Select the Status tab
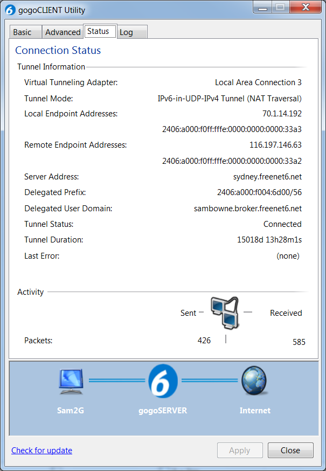This screenshot has height=471, width=326. pyautogui.click(x=100, y=31)
